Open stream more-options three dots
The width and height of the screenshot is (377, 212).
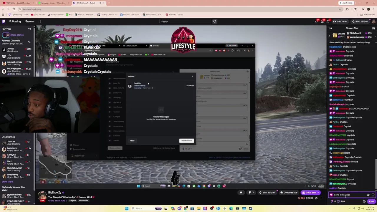click(321, 198)
